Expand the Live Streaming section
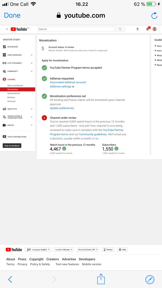 tap(18, 63)
